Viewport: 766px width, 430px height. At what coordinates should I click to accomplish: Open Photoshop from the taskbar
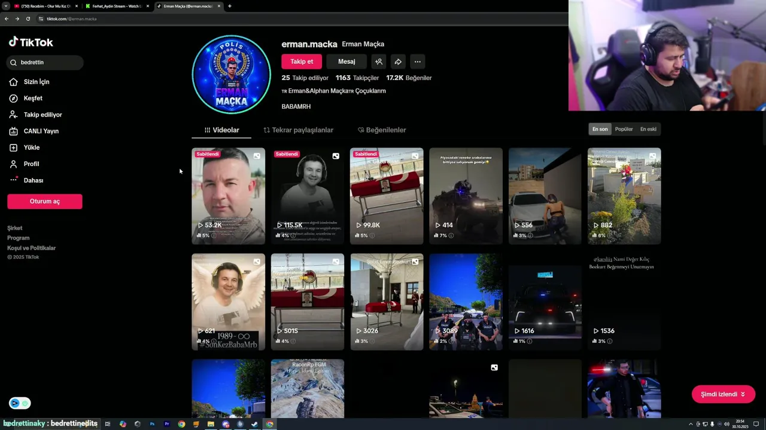pos(152,424)
